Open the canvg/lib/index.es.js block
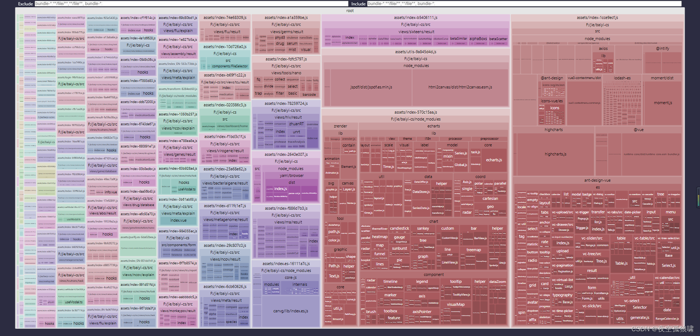 pos(291,311)
